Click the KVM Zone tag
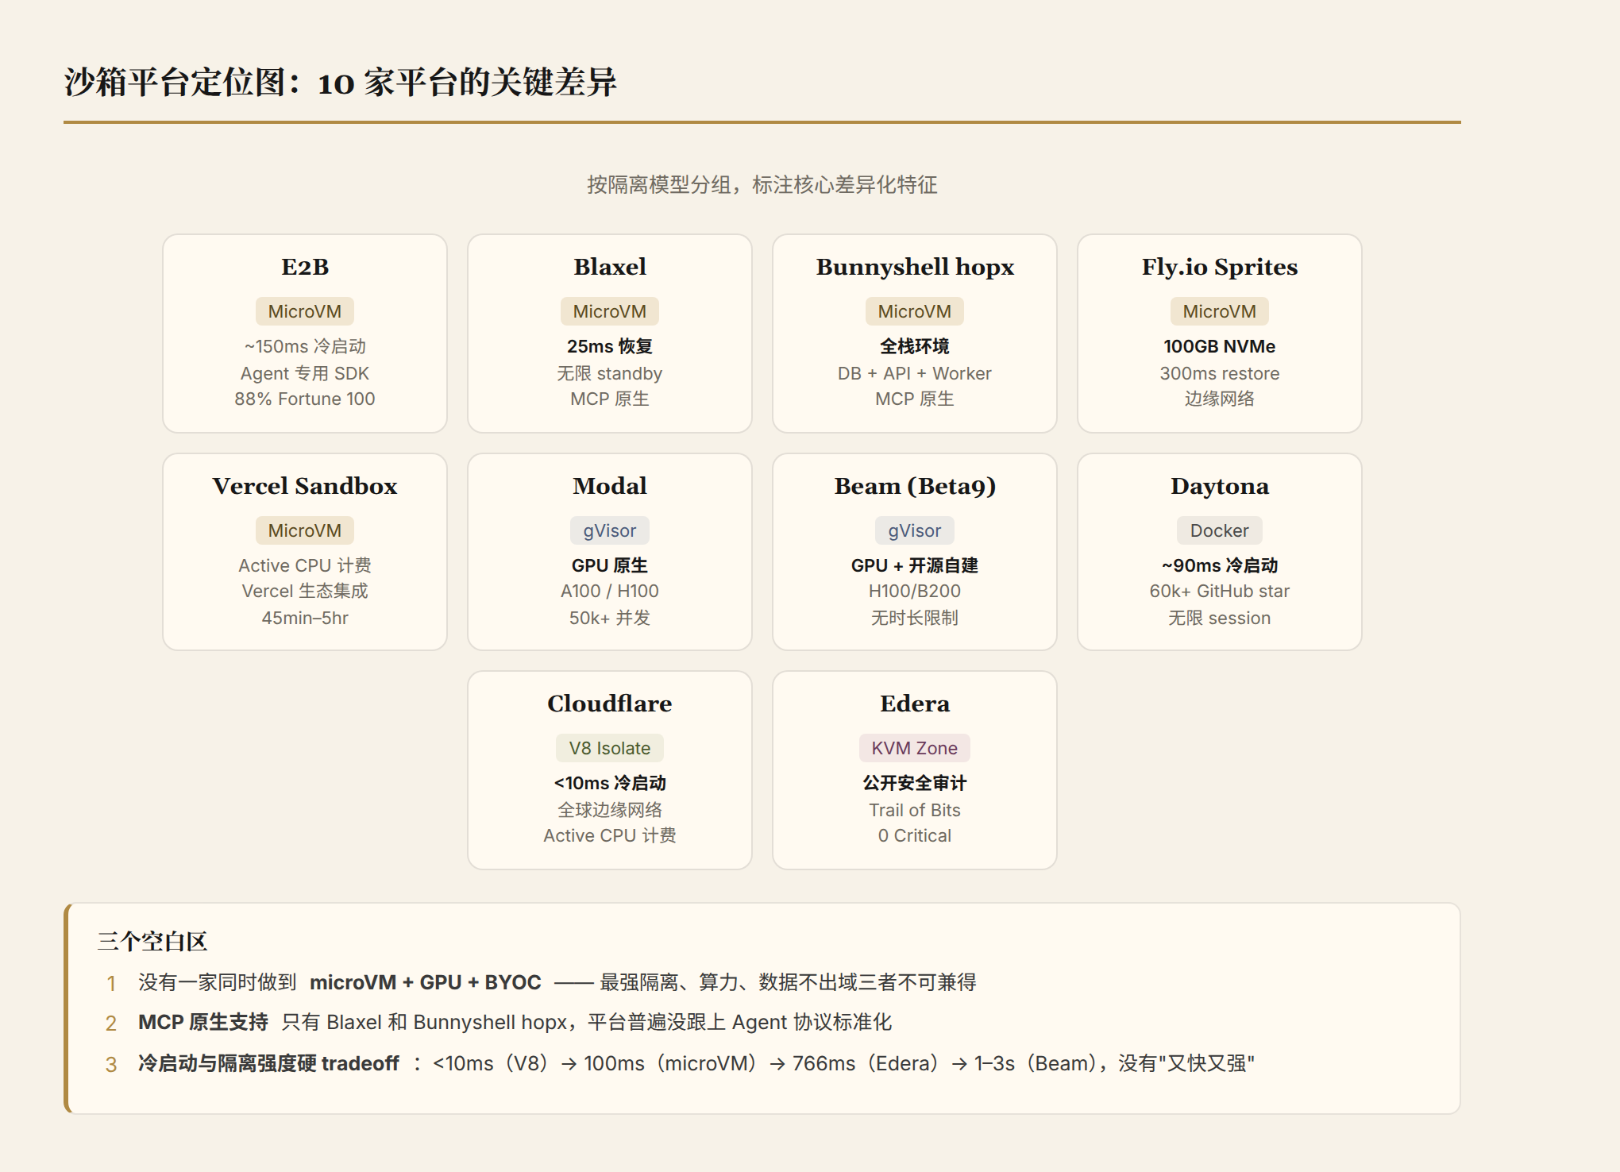Viewport: 1620px width, 1172px height. 915,748
